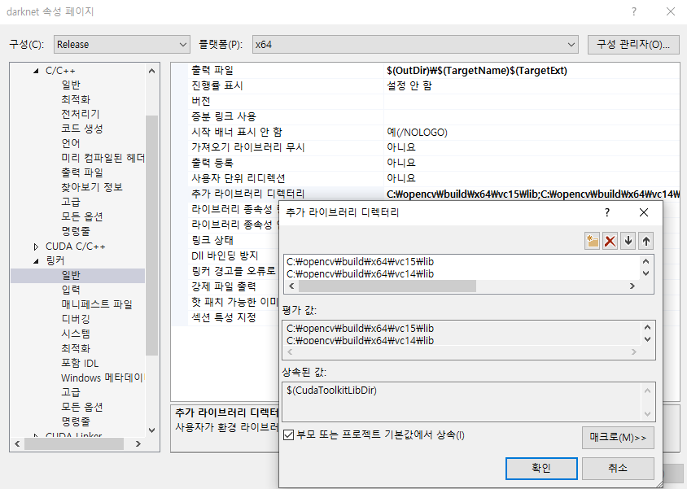This screenshot has width=687, height=489.
Task: Select 포함 IDL tree item
Action: pyautogui.click(x=80, y=363)
